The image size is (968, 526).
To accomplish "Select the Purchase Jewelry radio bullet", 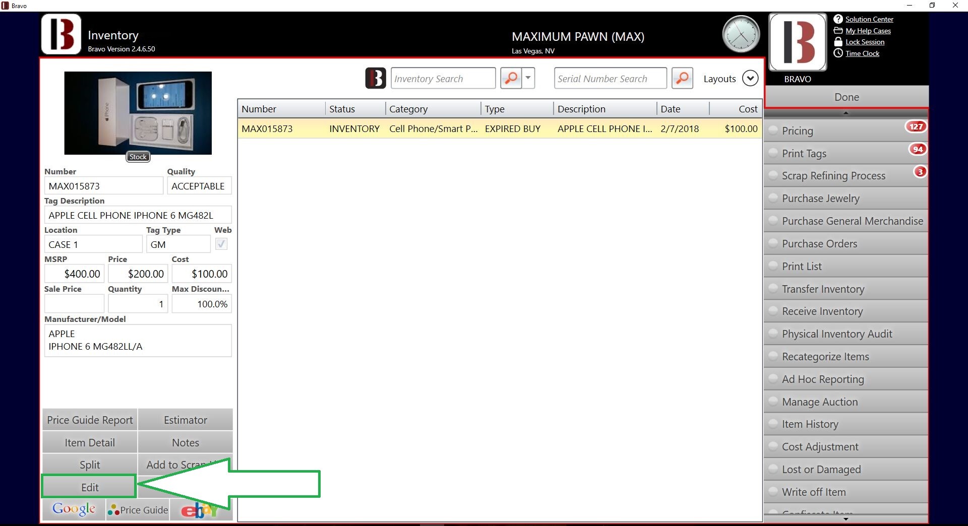I will click(x=772, y=198).
